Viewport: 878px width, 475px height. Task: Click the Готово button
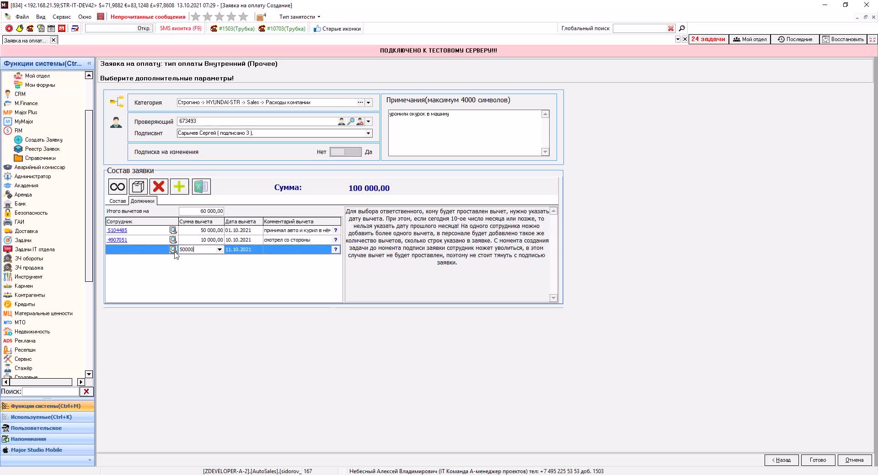click(818, 460)
